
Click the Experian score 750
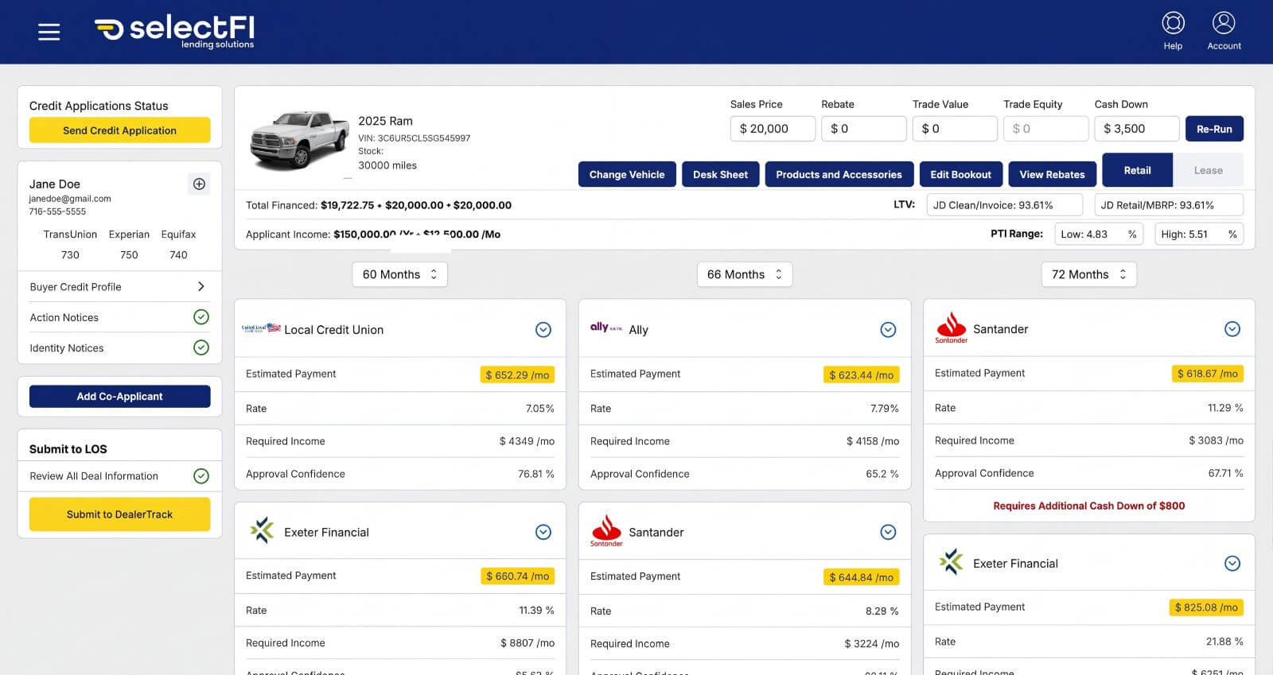click(x=129, y=255)
